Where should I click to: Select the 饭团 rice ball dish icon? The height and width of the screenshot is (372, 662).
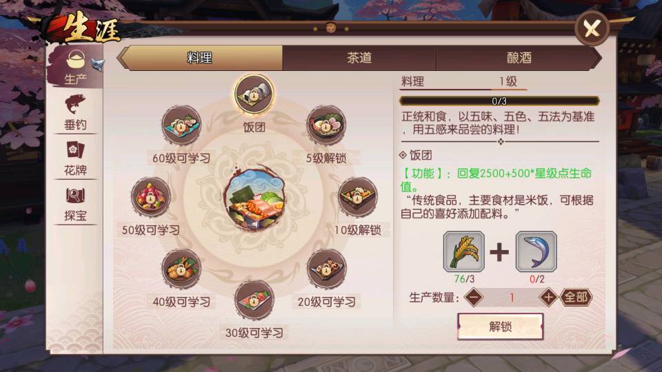tap(254, 94)
